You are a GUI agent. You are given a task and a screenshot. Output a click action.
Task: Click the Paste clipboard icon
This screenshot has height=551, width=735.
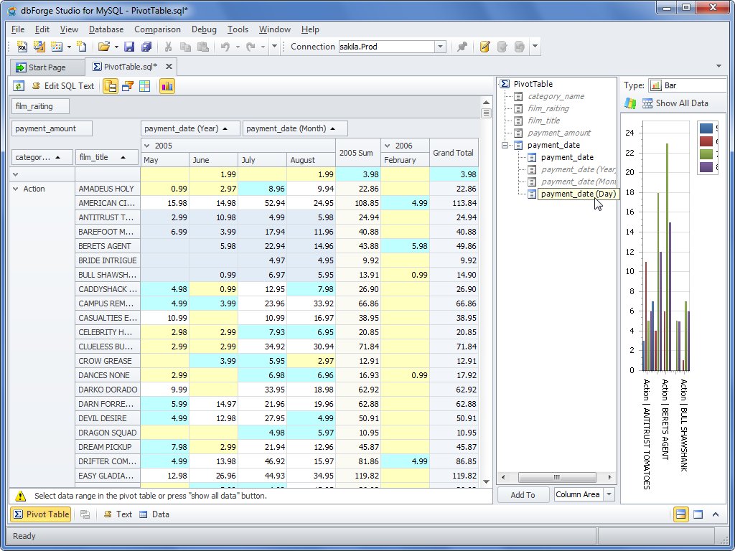tap(203, 47)
